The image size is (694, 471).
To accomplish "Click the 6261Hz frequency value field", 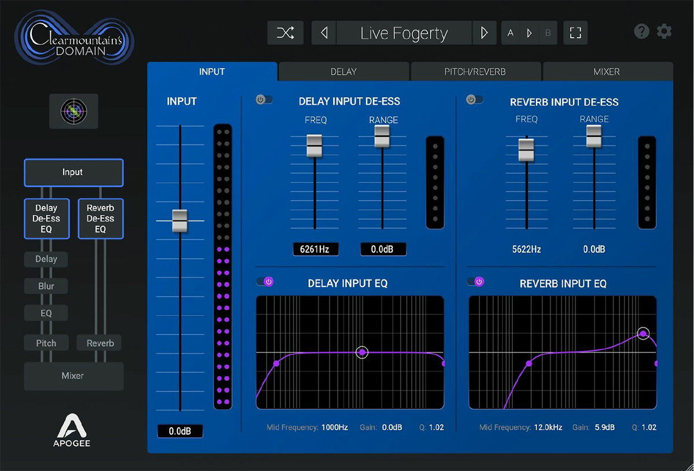I will [315, 249].
